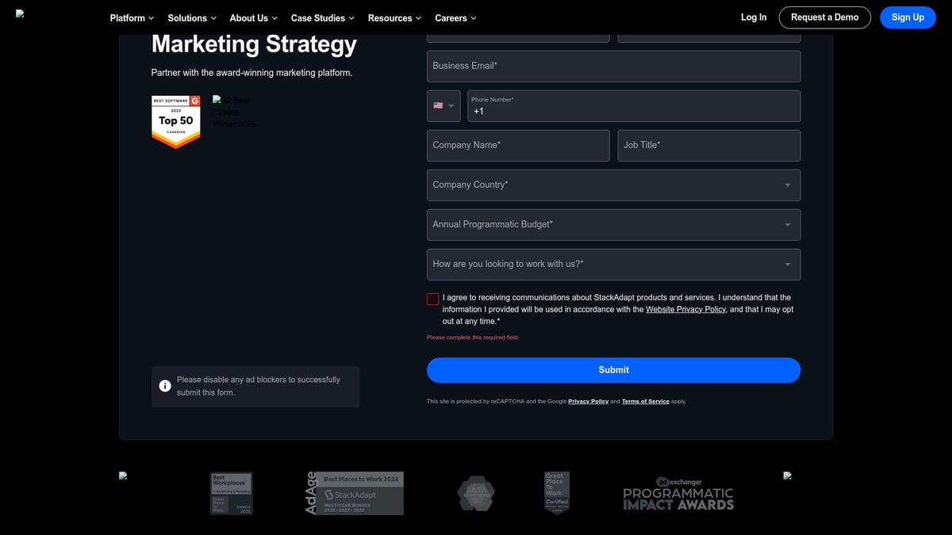952x535 pixels.
Task: Click the 32 Best Results Winter badge
Action: (x=232, y=112)
